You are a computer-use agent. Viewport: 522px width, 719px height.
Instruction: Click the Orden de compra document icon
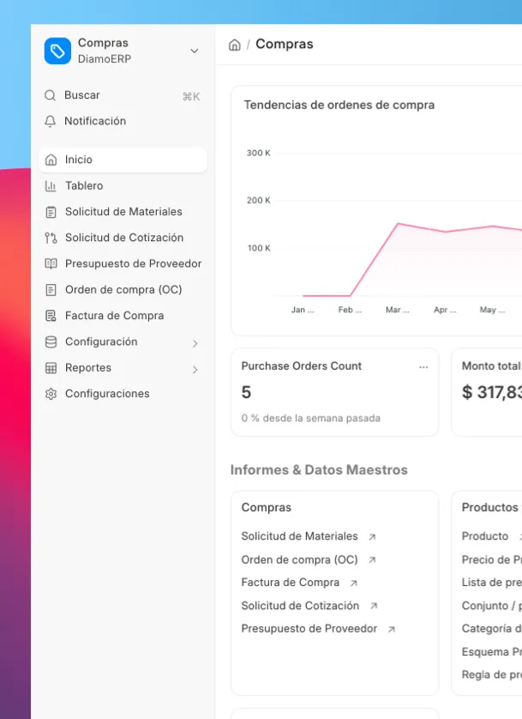[51, 290]
